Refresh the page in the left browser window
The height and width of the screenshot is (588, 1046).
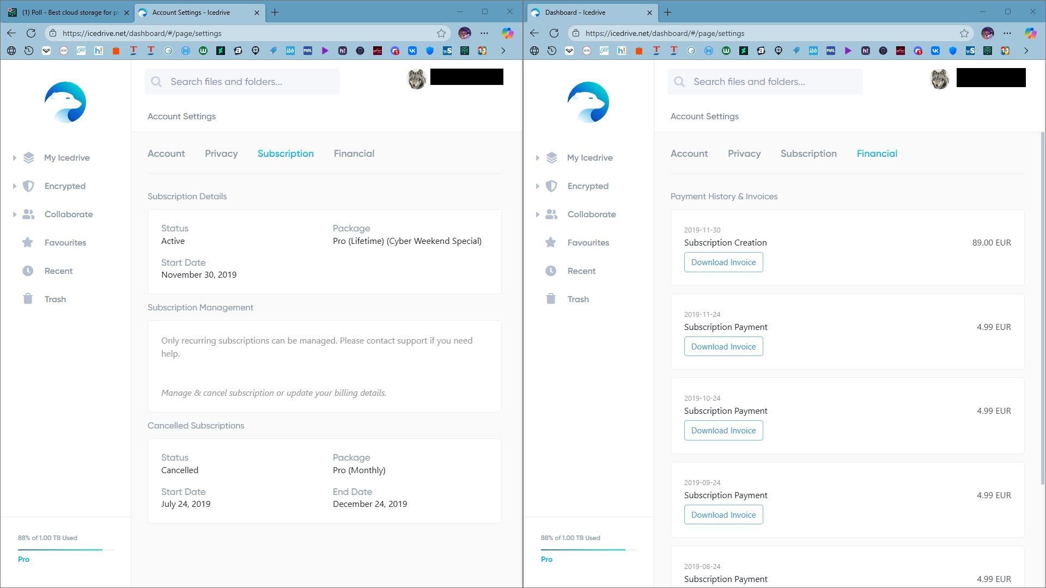click(x=31, y=33)
